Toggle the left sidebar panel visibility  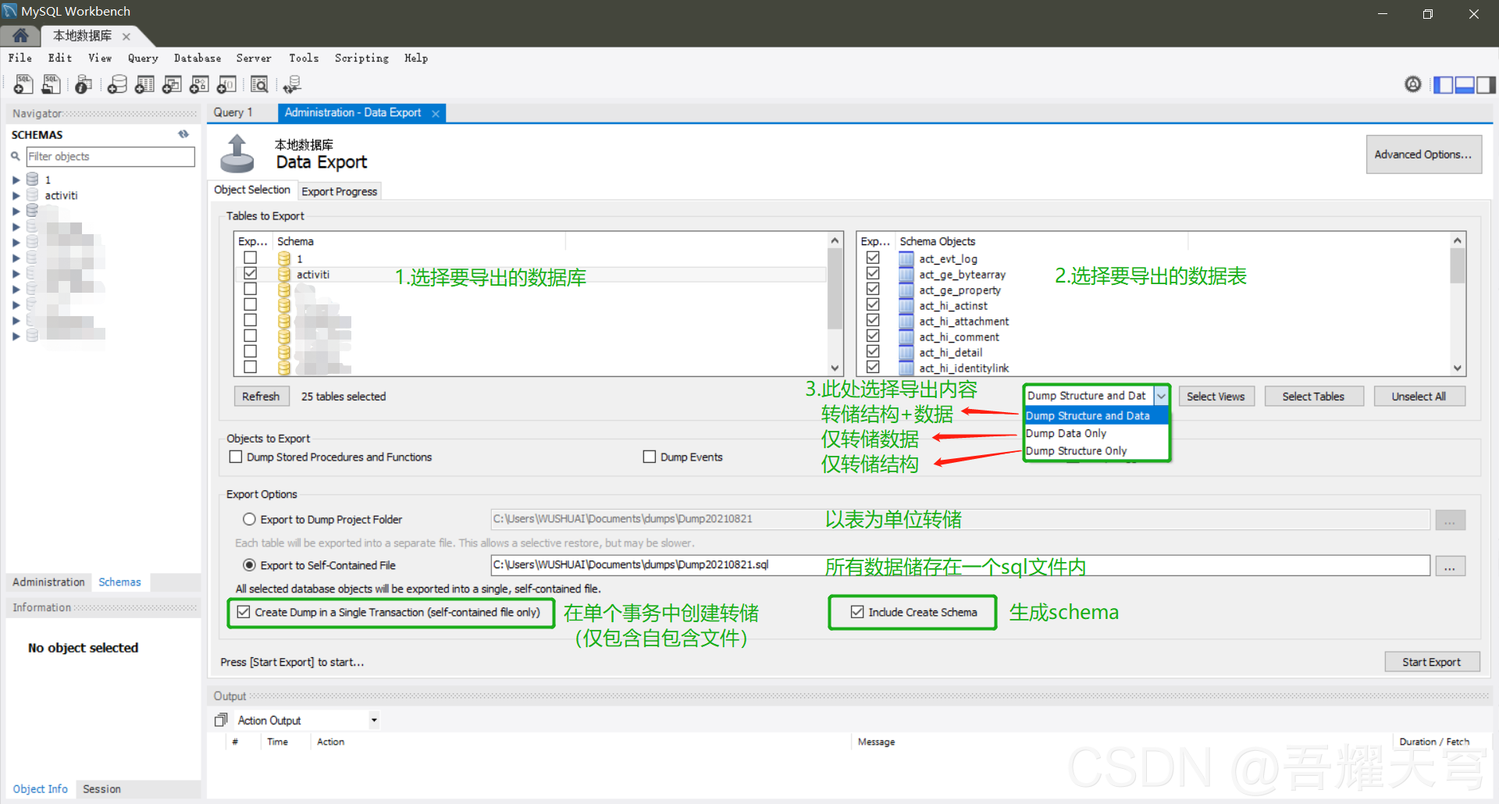(1444, 84)
